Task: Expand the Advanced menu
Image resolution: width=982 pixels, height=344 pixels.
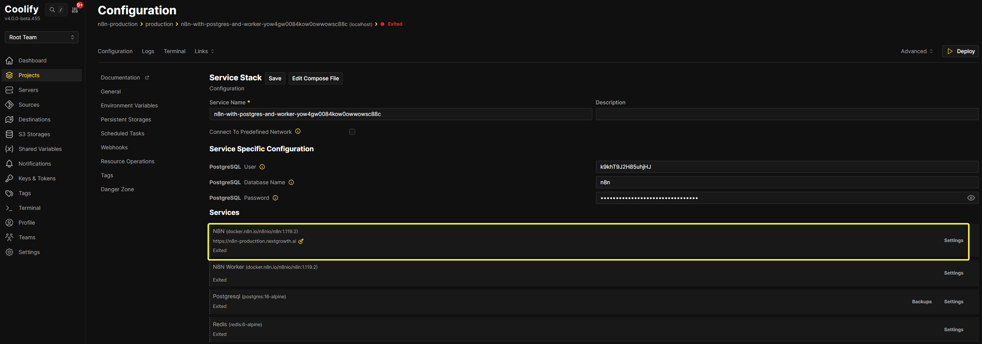Action: coord(916,51)
